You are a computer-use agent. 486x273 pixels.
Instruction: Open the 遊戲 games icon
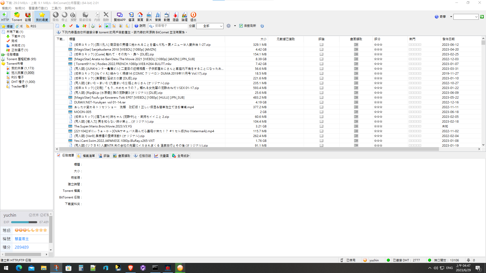tap(175, 16)
